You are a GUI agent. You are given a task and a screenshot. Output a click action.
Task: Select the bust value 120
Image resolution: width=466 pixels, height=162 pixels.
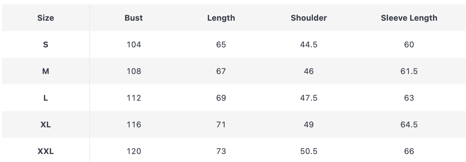[134, 151]
